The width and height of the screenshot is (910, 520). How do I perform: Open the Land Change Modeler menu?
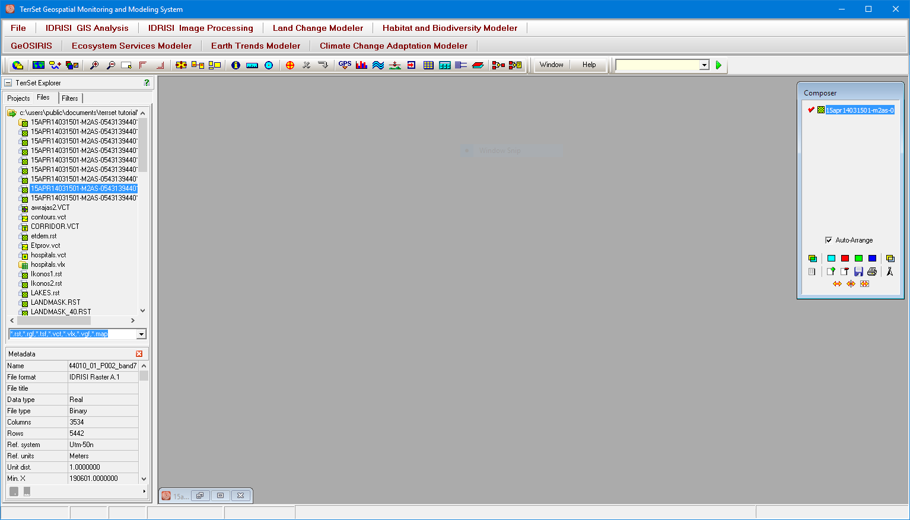click(x=317, y=28)
